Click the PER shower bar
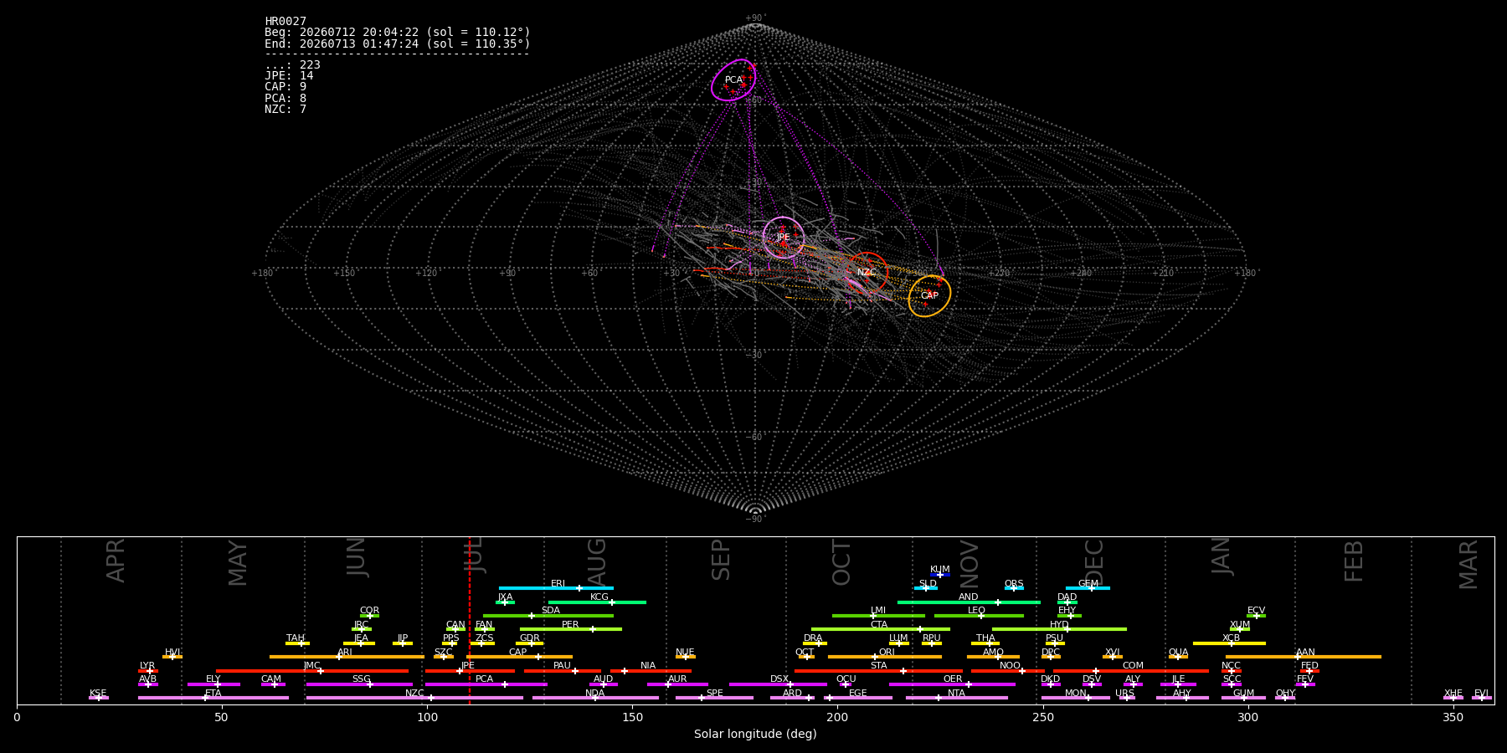 pos(571,629)
